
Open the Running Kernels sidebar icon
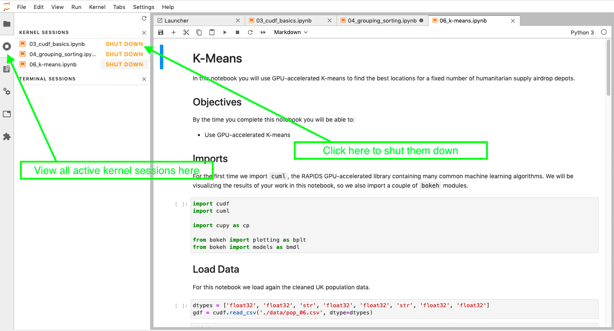pos(7,46)
